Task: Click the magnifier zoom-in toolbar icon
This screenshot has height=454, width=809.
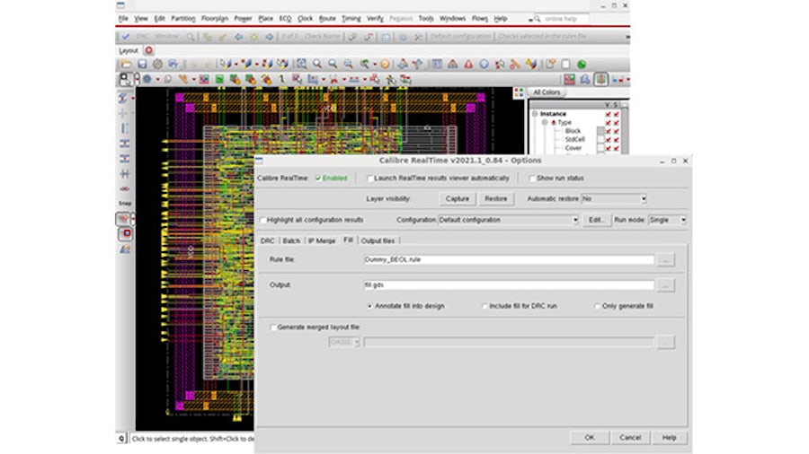Action: [317, 65]
